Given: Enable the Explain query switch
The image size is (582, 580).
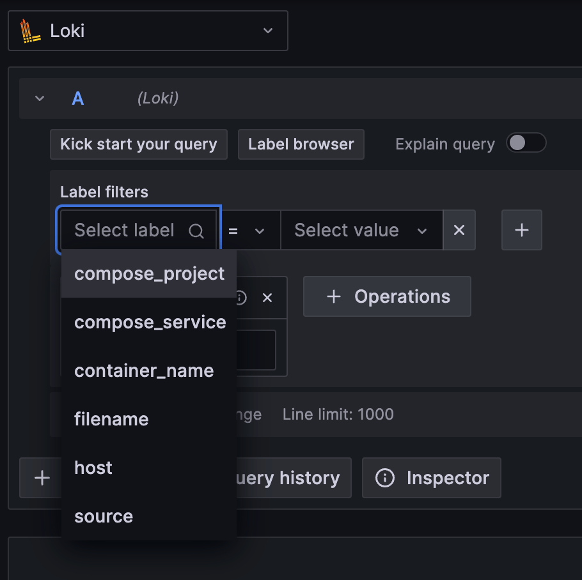Looking at the screenshot, I should [526, 143].
